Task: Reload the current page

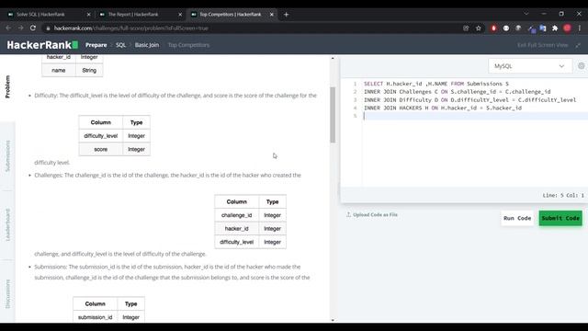Action: click(x=33, y=29)
